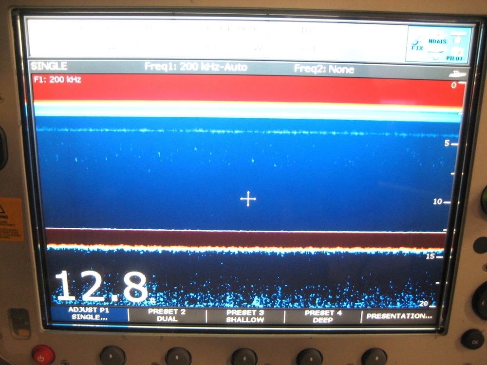Click the 10 mark on depth scale
The height and width of the screenshot is (365, 487).
(x=438, y=201)
